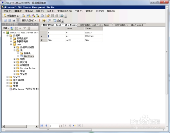Click the Object Explorer filter funnel icon
Viewport: 170px width, 133px height.
24,28
